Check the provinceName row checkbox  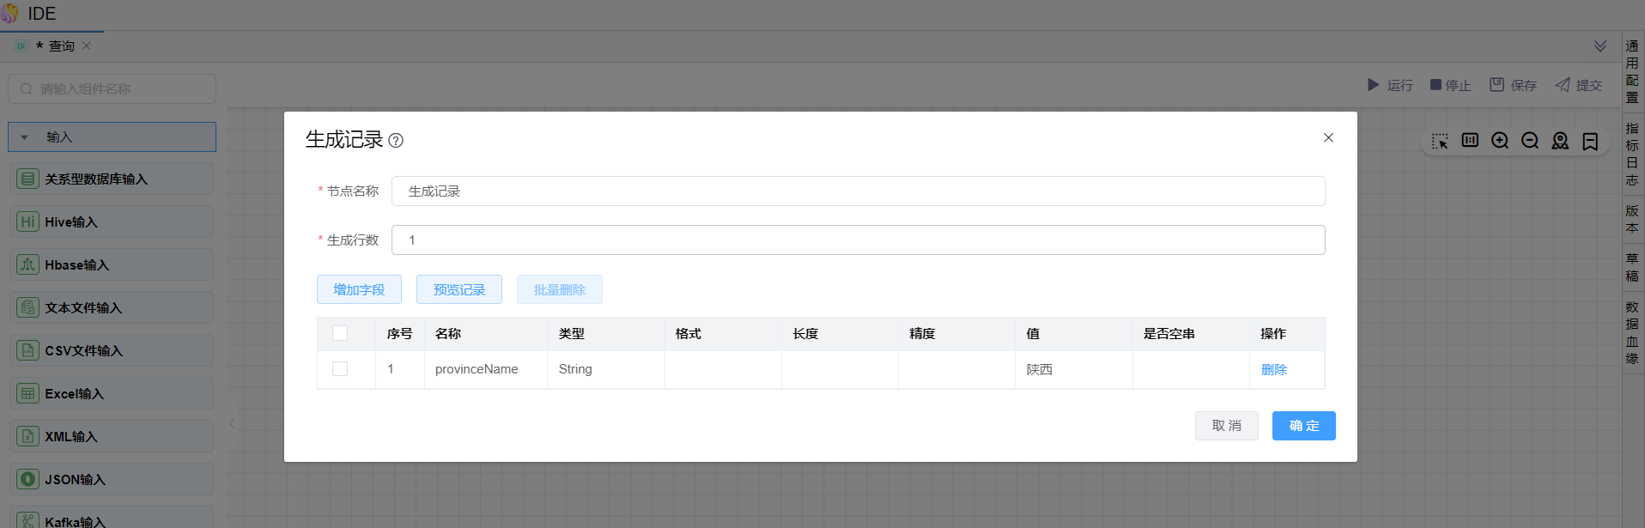[x=340, y=369]
